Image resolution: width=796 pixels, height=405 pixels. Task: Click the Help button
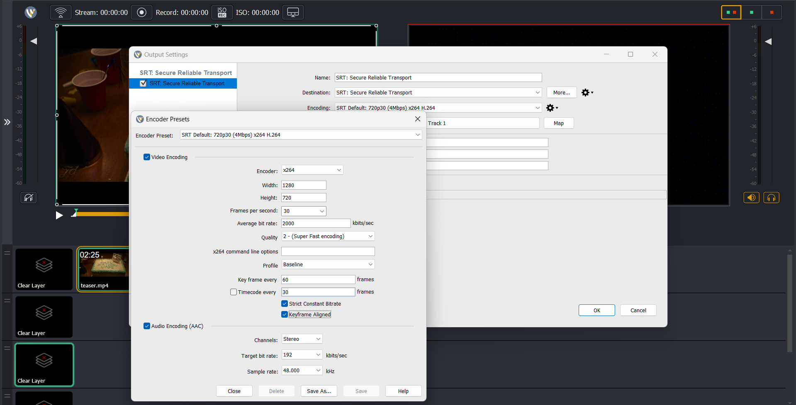click(403, 391)
